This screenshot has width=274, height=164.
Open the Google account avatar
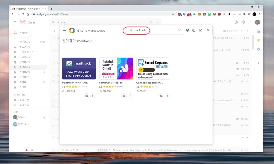(257, 22)
